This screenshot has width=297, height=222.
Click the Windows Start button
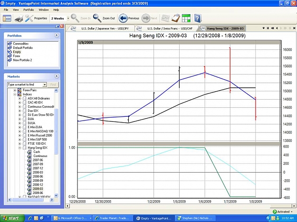12,218
